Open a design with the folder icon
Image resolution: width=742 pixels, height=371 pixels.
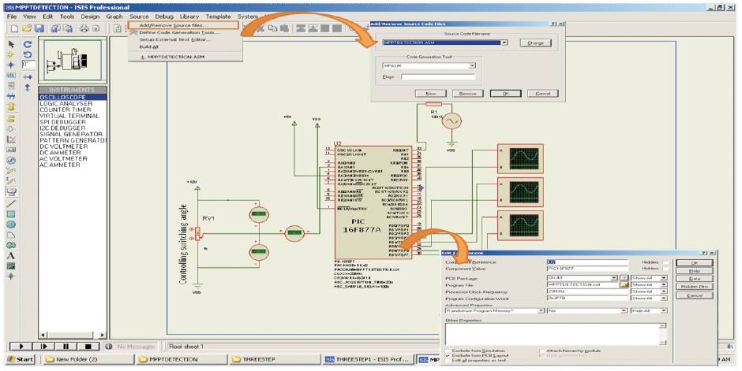pos(27,28)
